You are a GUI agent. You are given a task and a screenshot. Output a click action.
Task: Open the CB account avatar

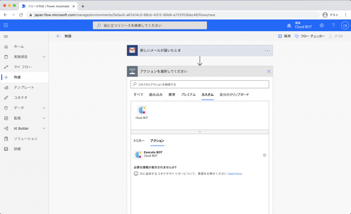point(345,25)
